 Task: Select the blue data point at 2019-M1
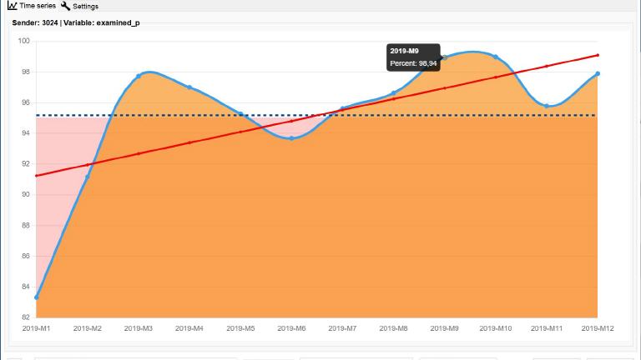click(36, 297)
